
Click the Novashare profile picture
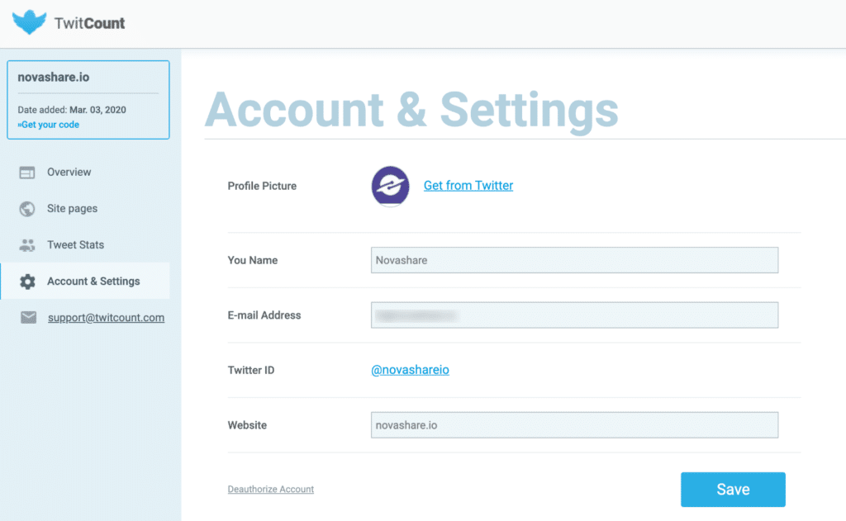(x=390, y=186)
